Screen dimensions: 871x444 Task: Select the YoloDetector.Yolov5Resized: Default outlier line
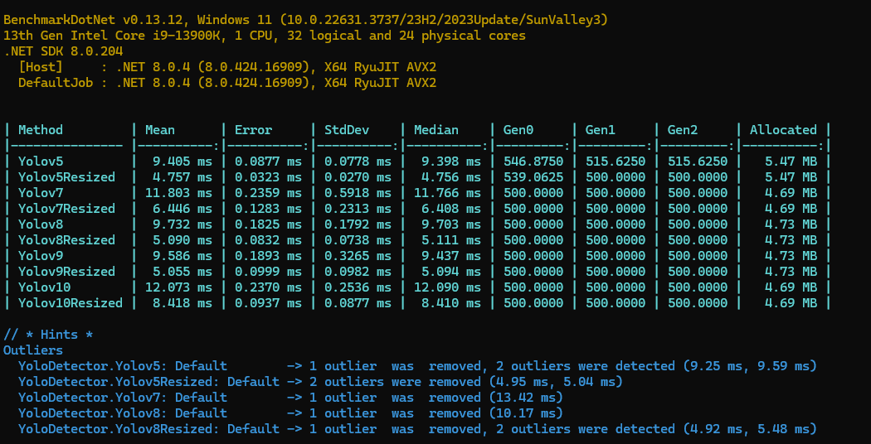click(320, 382)
